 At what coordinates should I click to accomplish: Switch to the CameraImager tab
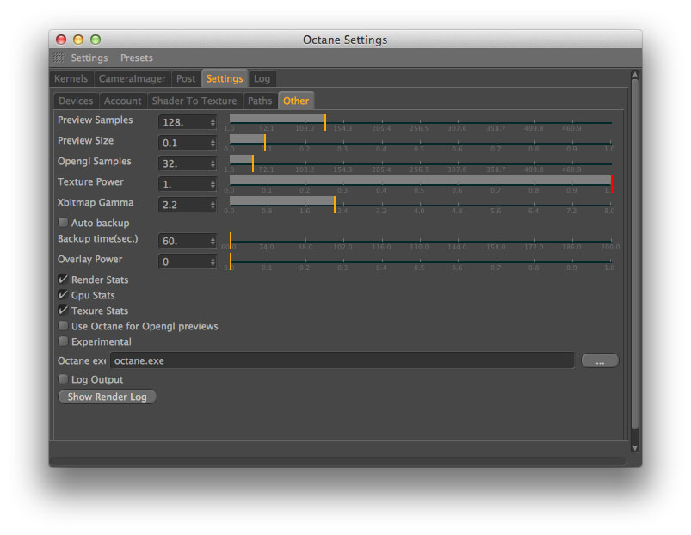[133, 79]
